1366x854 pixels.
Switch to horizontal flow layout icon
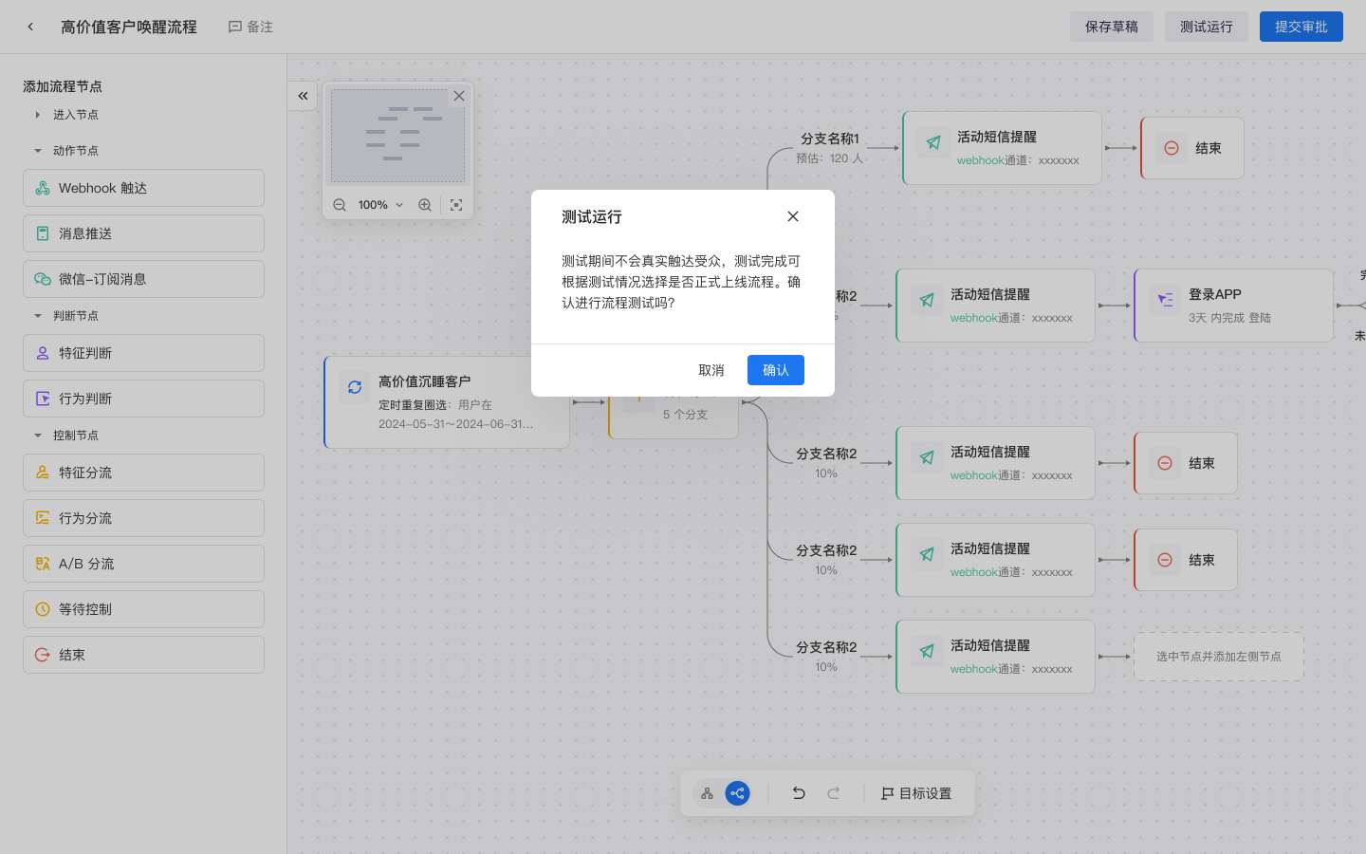pos(737,793)
